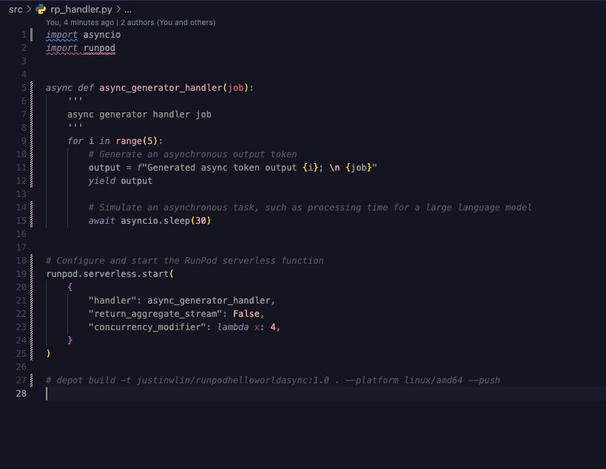Click line number 5 in the gutter
This screenshot has width=606, height=469.
coord(23,88)
